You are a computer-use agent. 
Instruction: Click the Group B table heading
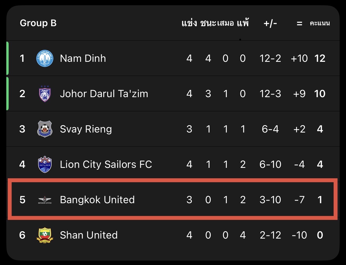tap(38, 23)
